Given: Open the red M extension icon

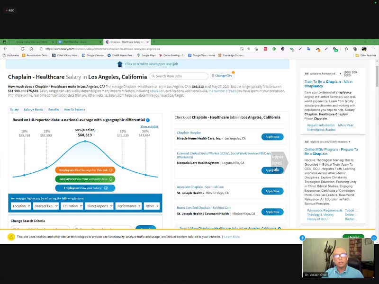Looking at the screenshot, I should pos(265,49).
